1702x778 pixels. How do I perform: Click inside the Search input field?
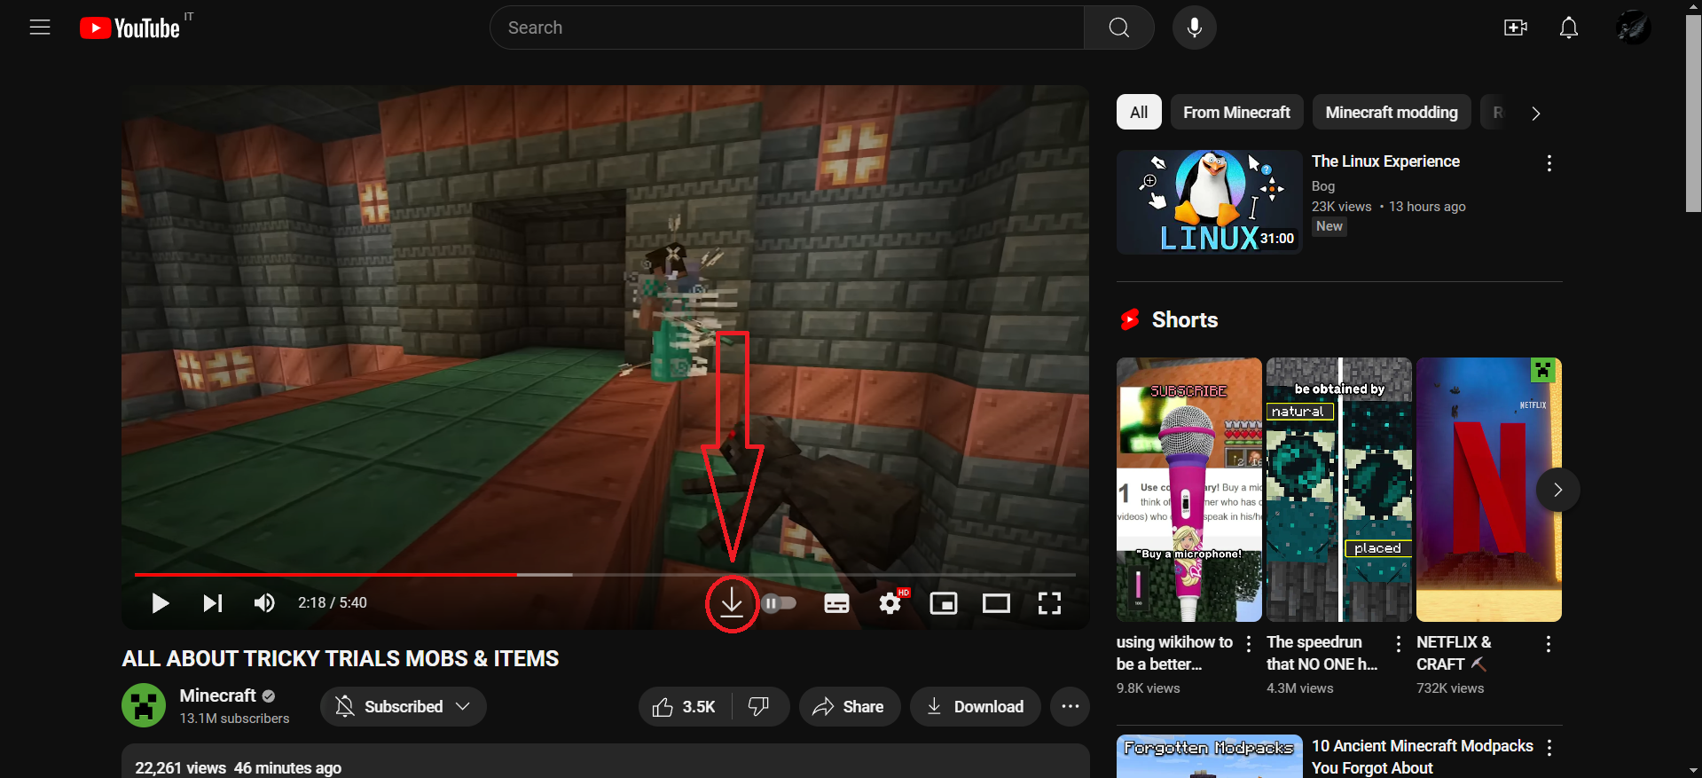point(787,28)
